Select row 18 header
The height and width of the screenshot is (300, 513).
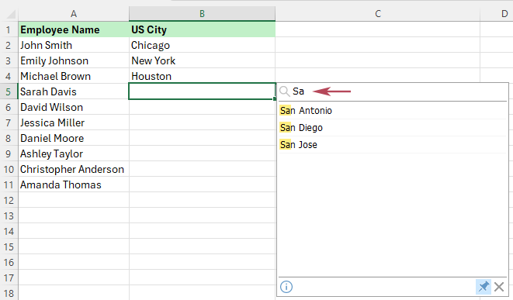9,293
